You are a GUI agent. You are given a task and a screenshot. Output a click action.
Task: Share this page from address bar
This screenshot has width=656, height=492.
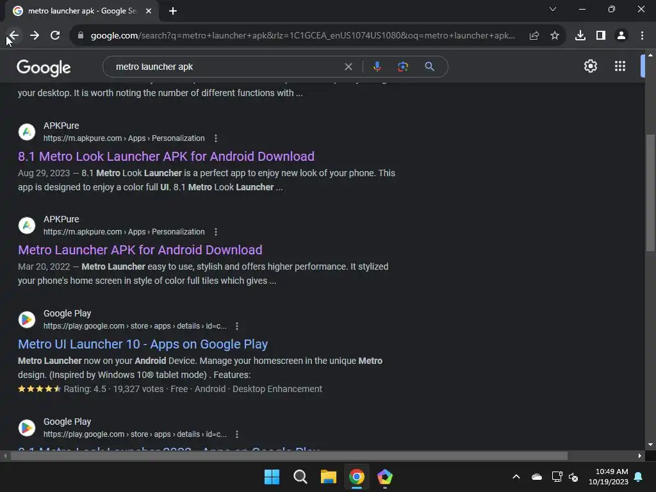[534, 36]
